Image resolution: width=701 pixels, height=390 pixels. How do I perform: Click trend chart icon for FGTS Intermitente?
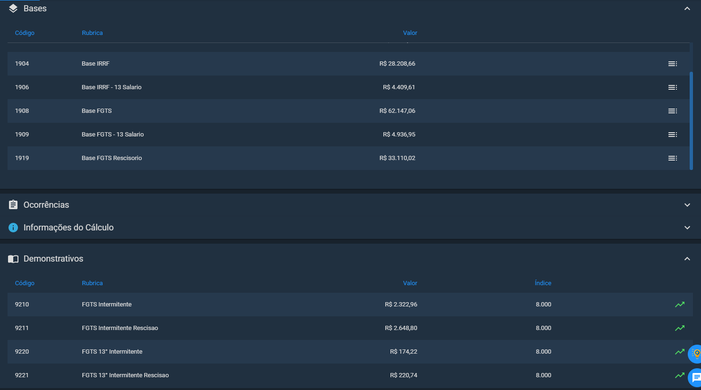[x=680, y=305]
